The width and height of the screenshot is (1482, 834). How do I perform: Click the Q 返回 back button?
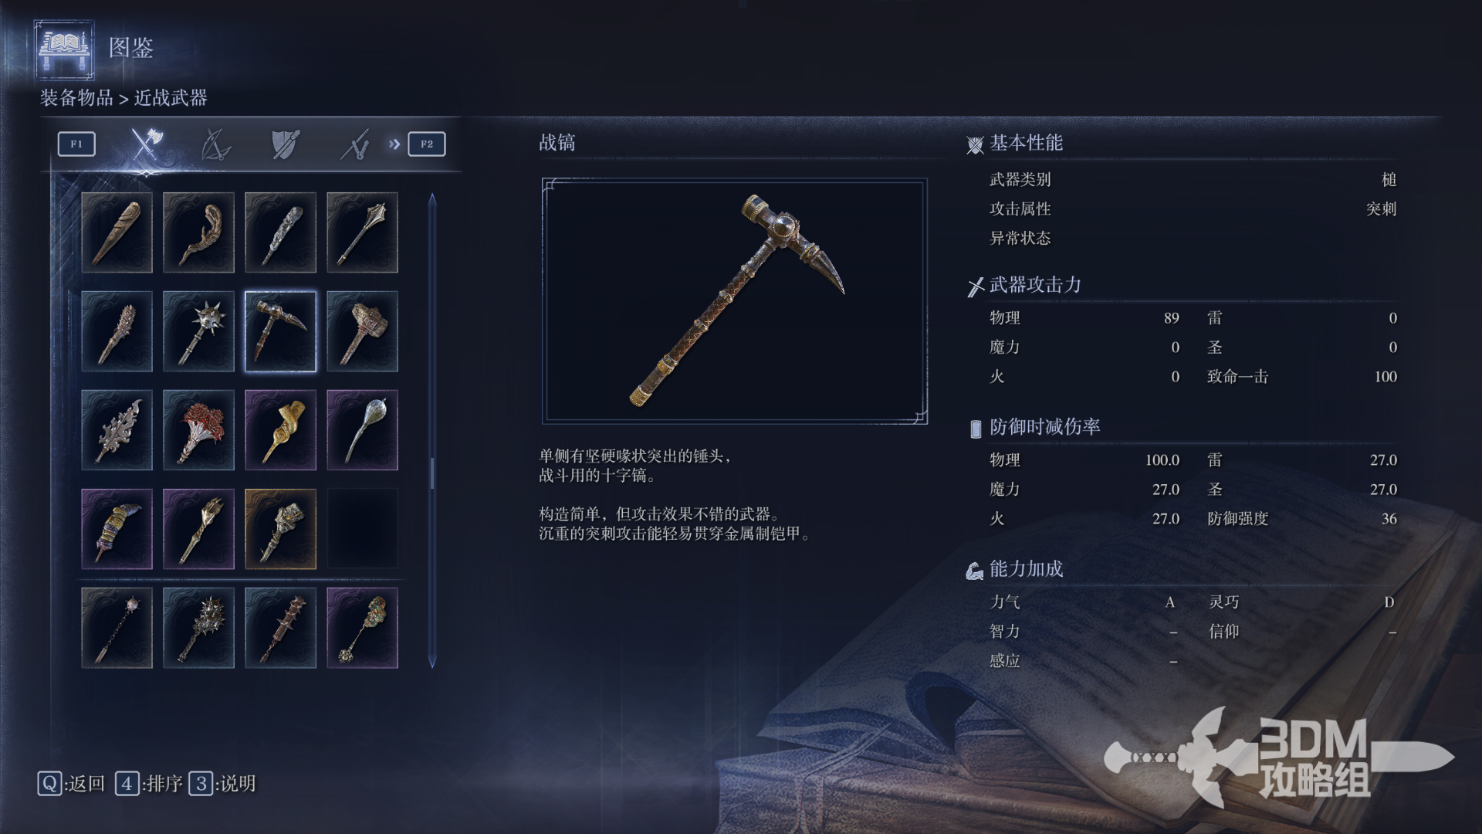[x=71, y=784]
